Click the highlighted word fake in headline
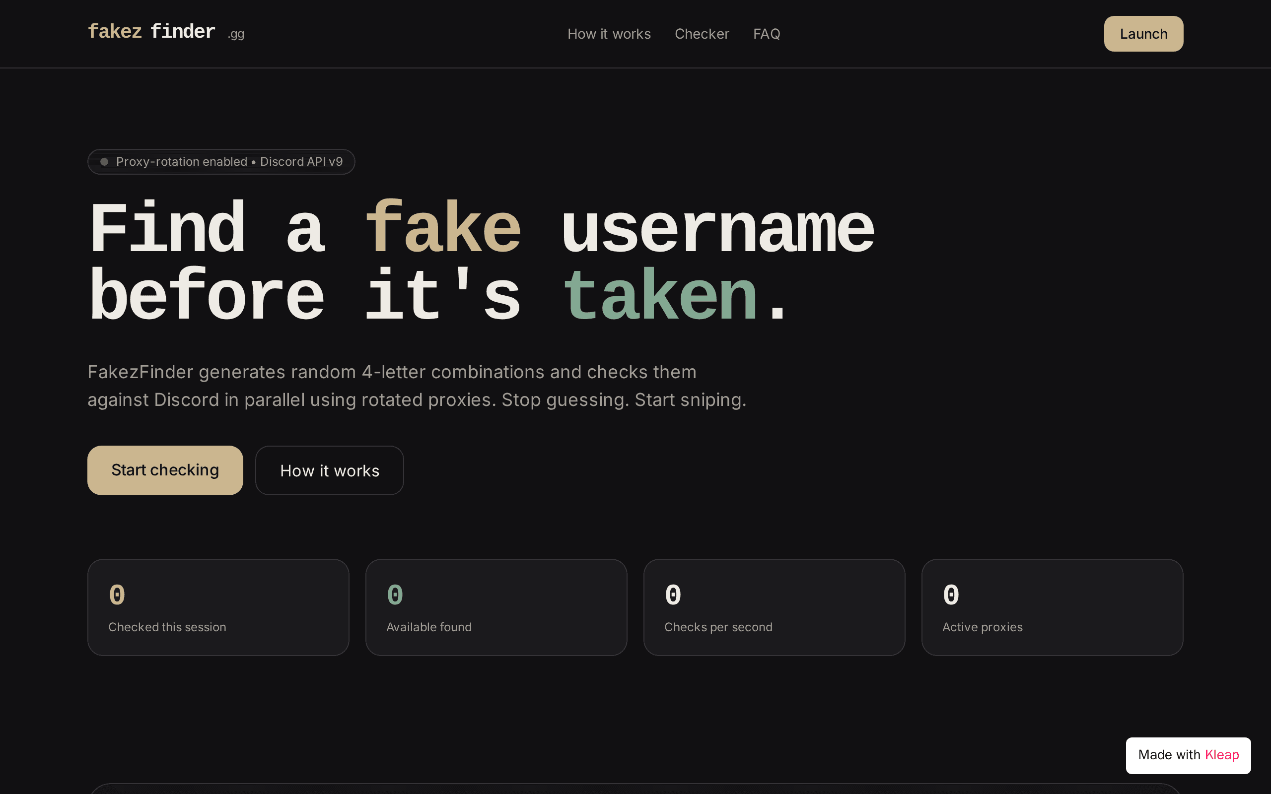This screenshot has width=1271, height=794. pyautogui.click(x=442, y=228)
